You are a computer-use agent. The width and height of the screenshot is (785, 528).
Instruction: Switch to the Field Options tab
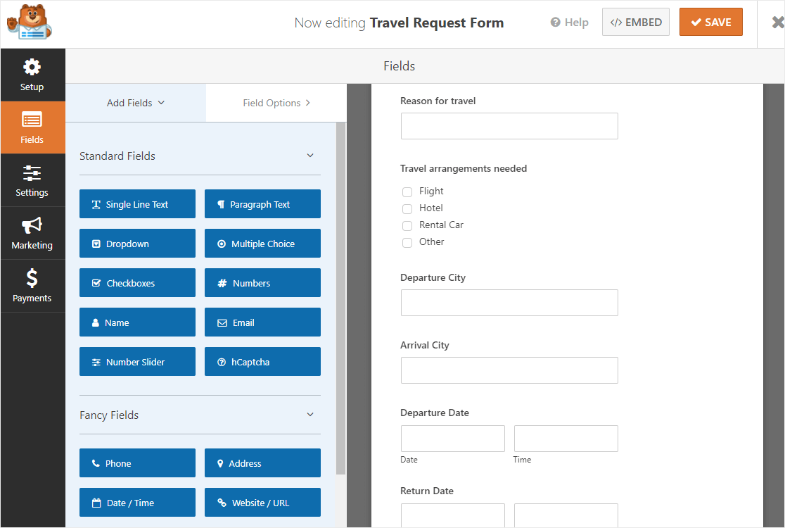coord(276,103)
